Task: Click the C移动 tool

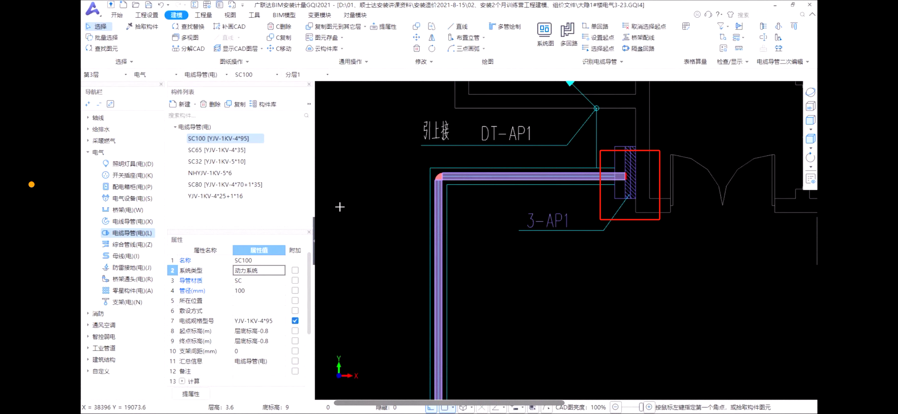Action: click(x=279, y=49)
